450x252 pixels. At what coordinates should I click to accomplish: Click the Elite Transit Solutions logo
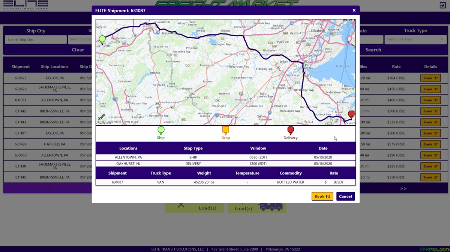tap(25, 5)
